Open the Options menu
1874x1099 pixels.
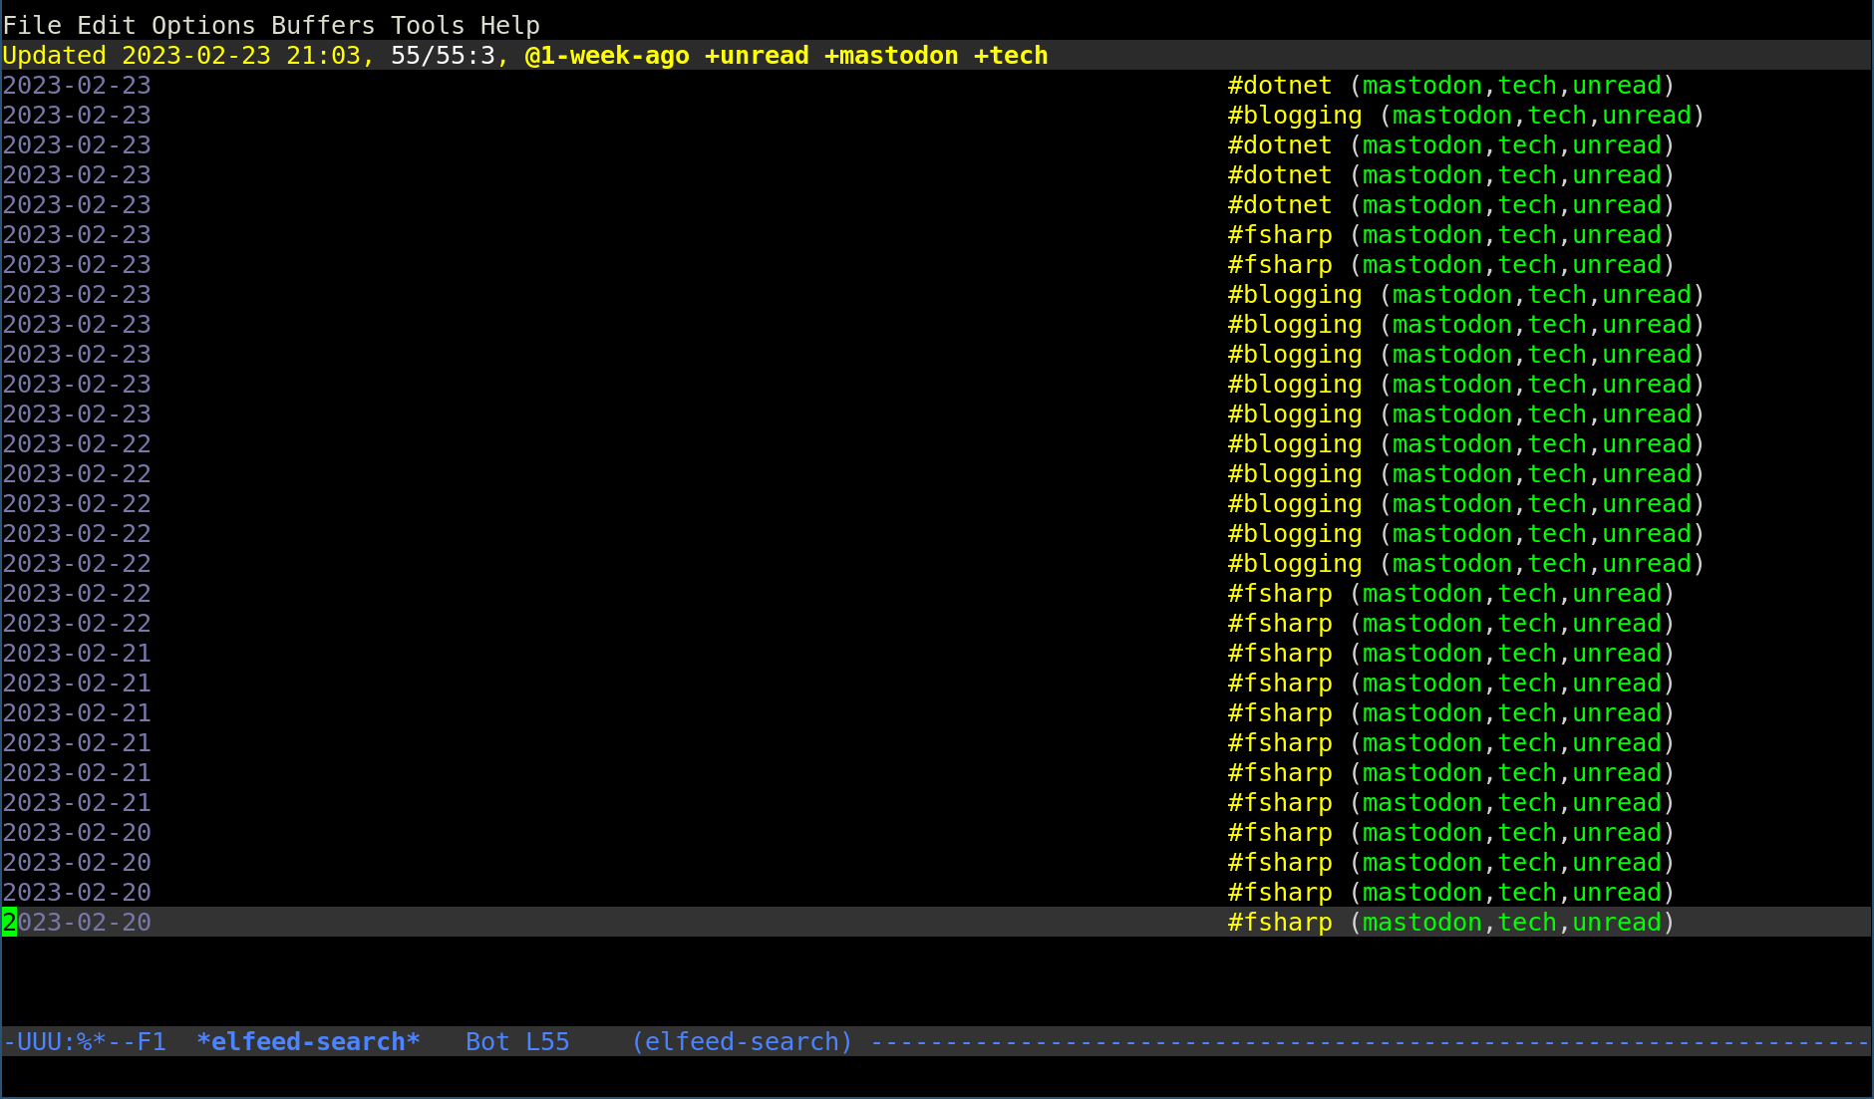click(203, 25)
